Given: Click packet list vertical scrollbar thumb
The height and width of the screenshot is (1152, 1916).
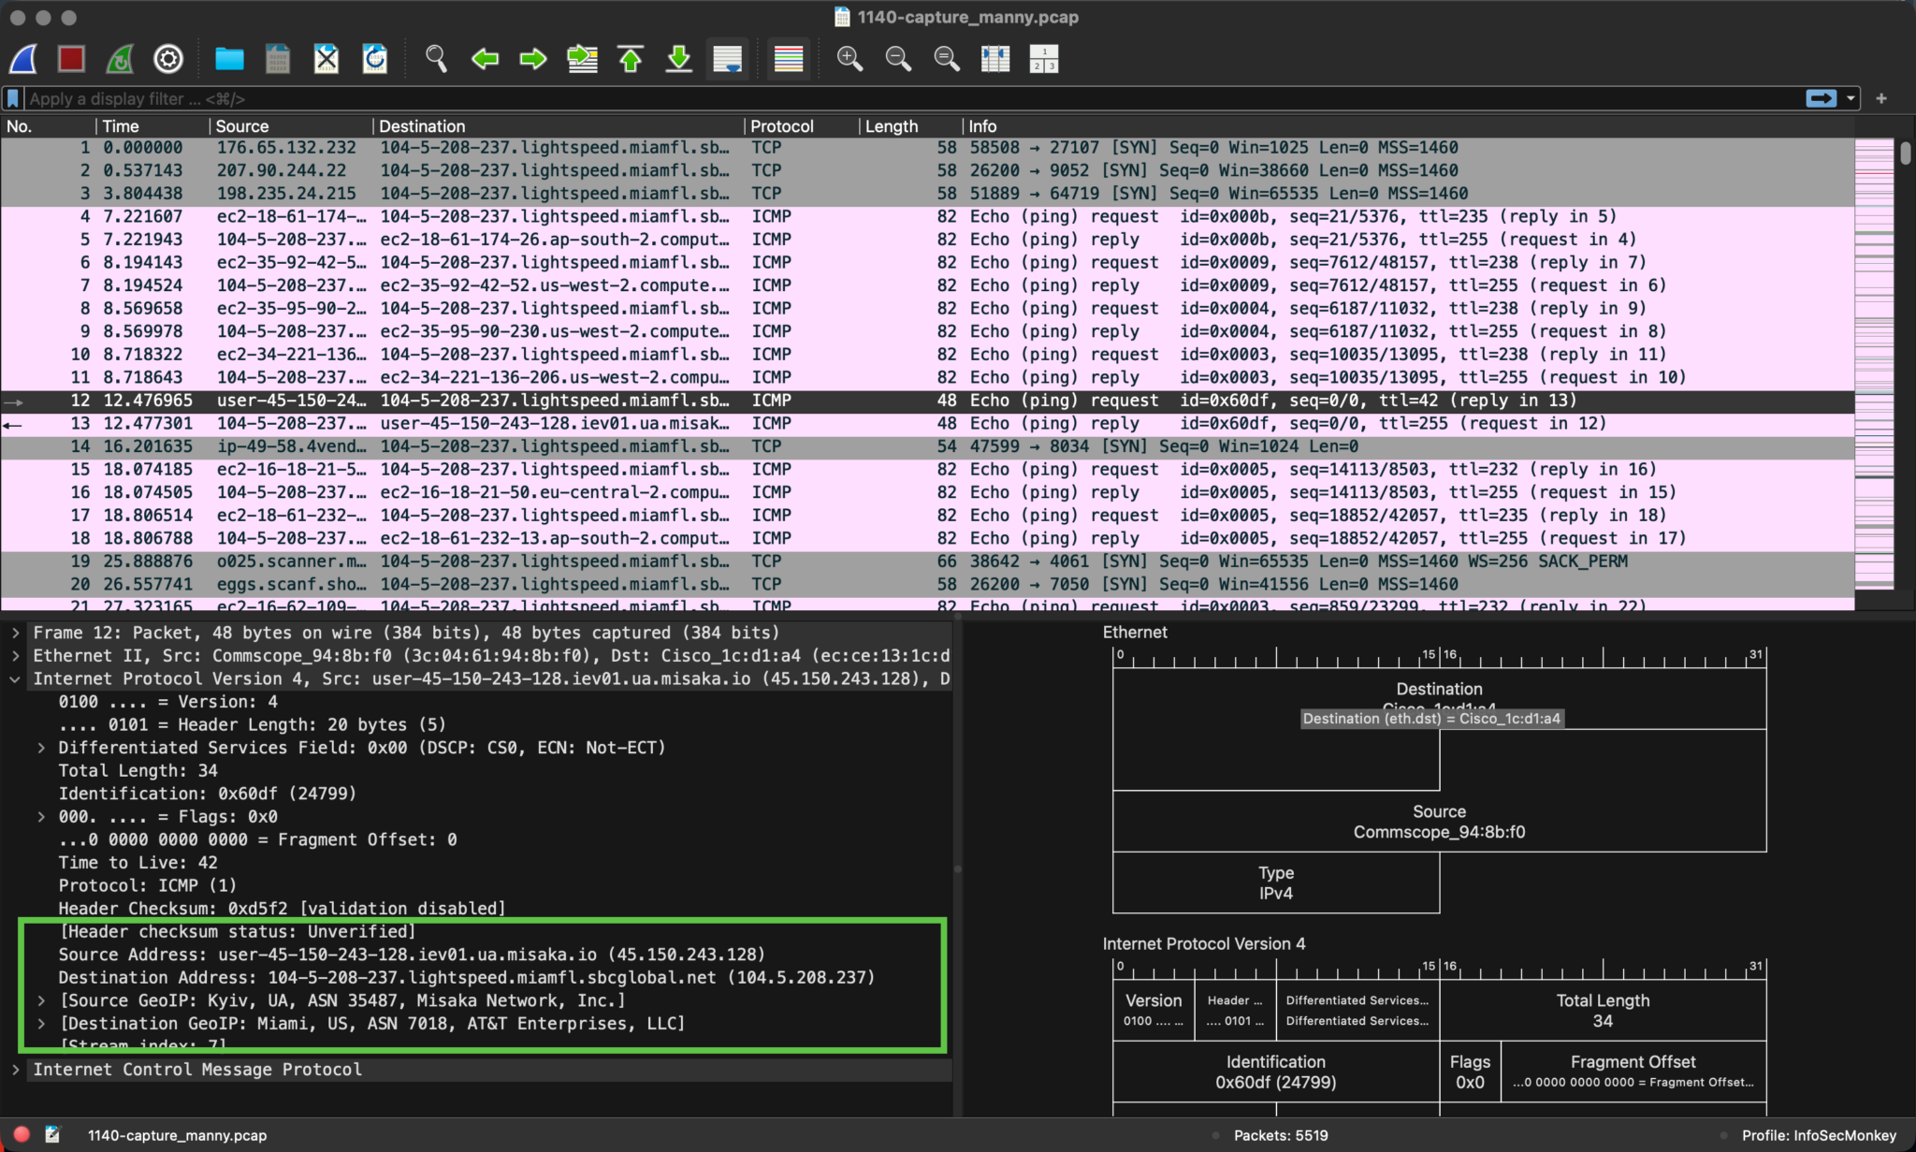Looking at the screenshot, I should pyautogui.click(x=1906, y=153).
